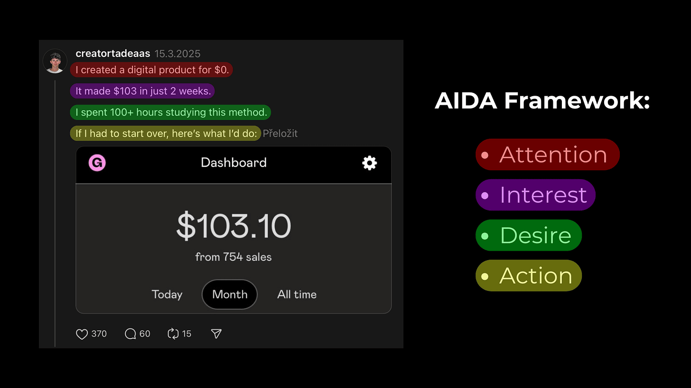Select the Month filter pill
Viewport: 691px width, 388px height.
click(230, 294)
